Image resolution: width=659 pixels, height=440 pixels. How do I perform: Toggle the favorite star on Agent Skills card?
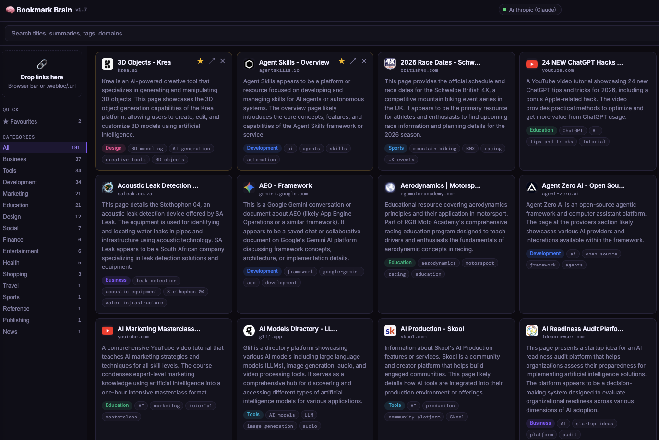pyautogui.click(x=342, y=61)
